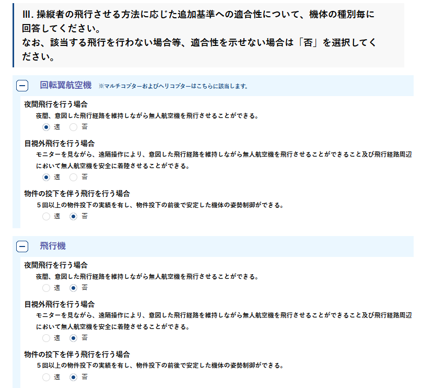422x388 pixels.
Task: Select 適 for 飛行機 目視外飛行
Action: click(x=46, y=338)
